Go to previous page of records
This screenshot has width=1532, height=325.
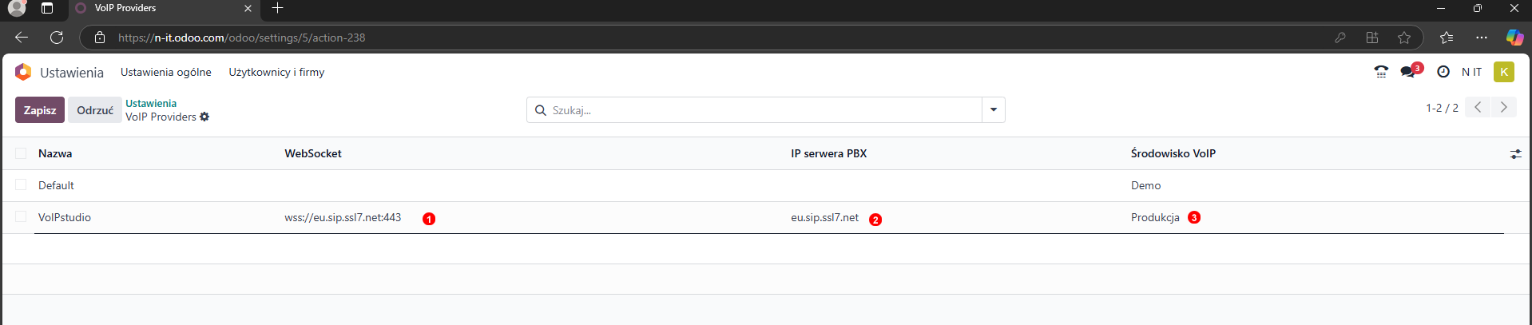pyautogui.click(x=1478, y=107)
